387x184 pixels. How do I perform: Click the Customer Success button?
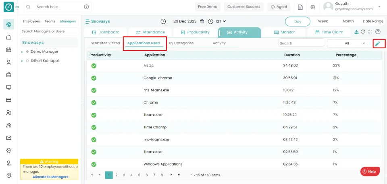pos(244,7)
